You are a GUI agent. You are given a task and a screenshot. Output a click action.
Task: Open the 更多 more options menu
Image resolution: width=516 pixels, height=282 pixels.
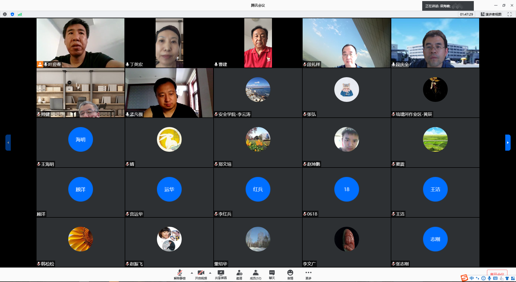308,274
